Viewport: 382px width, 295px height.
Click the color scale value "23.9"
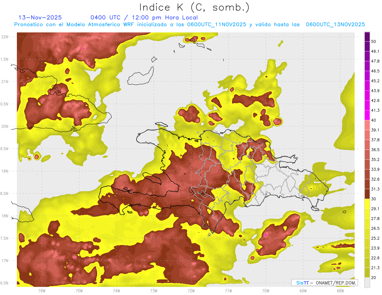376,248
